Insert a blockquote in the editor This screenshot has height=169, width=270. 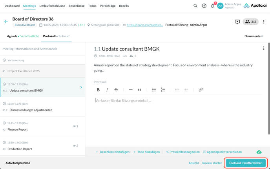point(140,90)
